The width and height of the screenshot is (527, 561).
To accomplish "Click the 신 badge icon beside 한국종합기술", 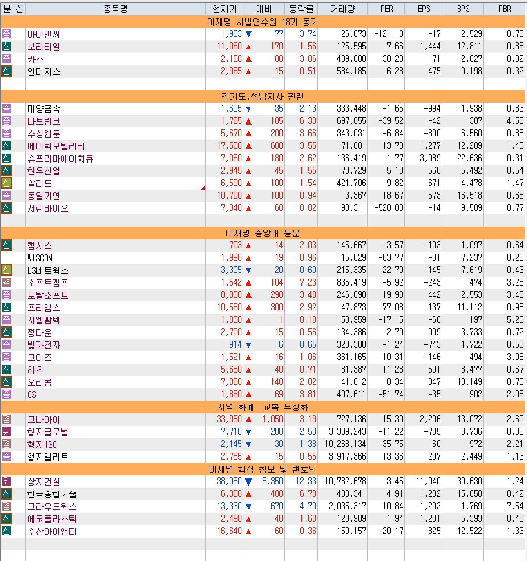I will click(7, 494).
